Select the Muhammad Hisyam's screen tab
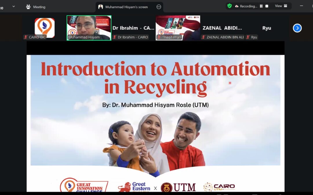 126,7
